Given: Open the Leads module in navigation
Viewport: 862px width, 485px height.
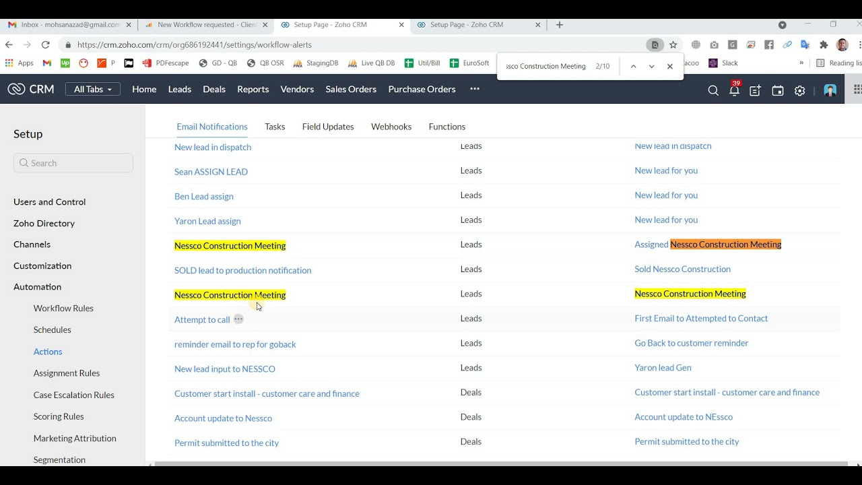Looking at the screenshot, I should [180, 89].
